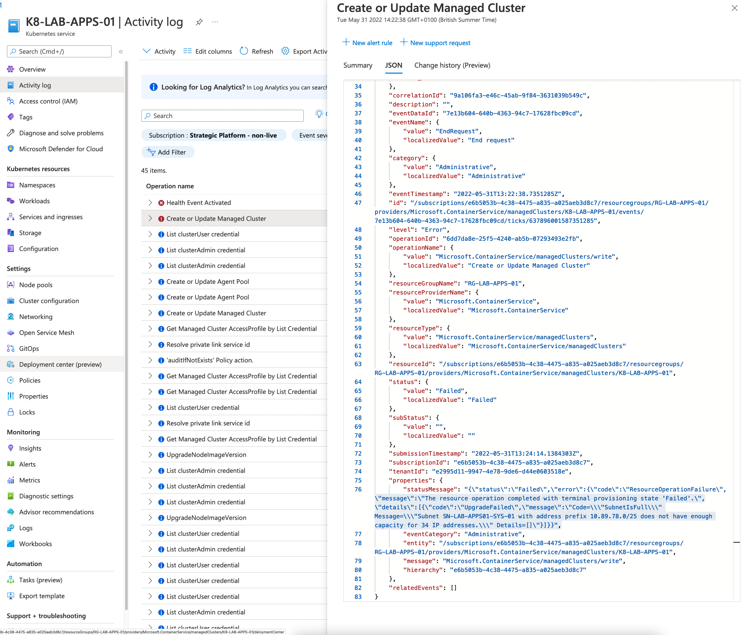This screenshot has width=747, height=635.
Task: Pin the Activity log page
Action: coord(199,22)
